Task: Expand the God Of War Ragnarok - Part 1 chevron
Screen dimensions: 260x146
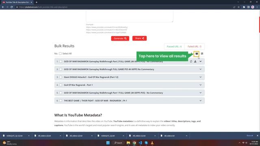Action: (200, 85)
